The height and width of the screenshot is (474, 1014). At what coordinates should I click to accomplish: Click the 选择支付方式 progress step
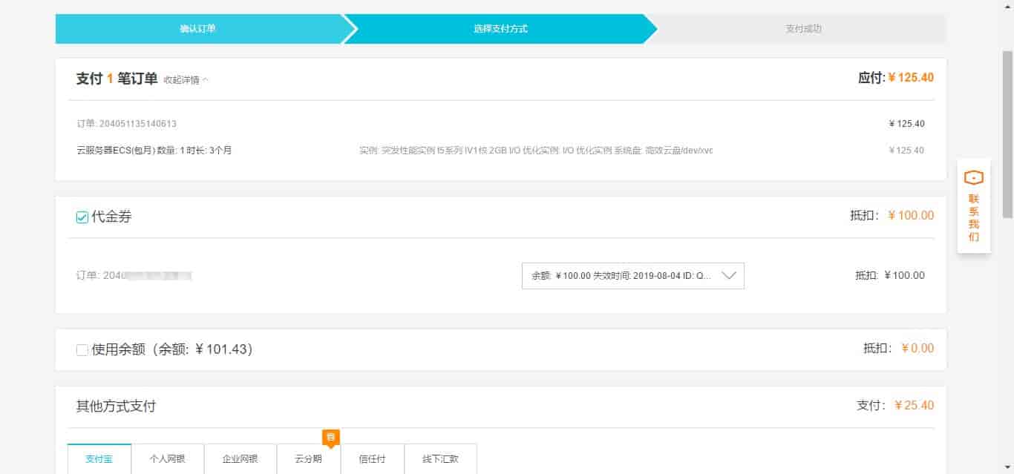tap(500, 29)
